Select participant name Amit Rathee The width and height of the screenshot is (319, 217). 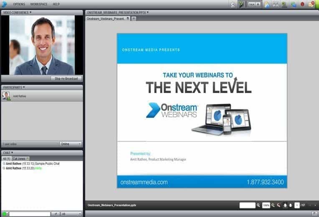(20, 96)
